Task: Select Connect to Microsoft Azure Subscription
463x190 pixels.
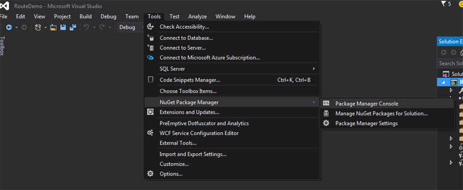Action: point(209,57)
